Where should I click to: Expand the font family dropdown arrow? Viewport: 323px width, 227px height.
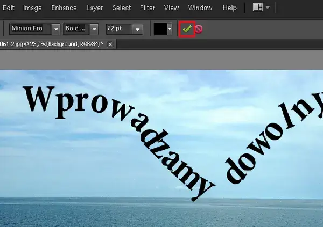click(56, 29)
